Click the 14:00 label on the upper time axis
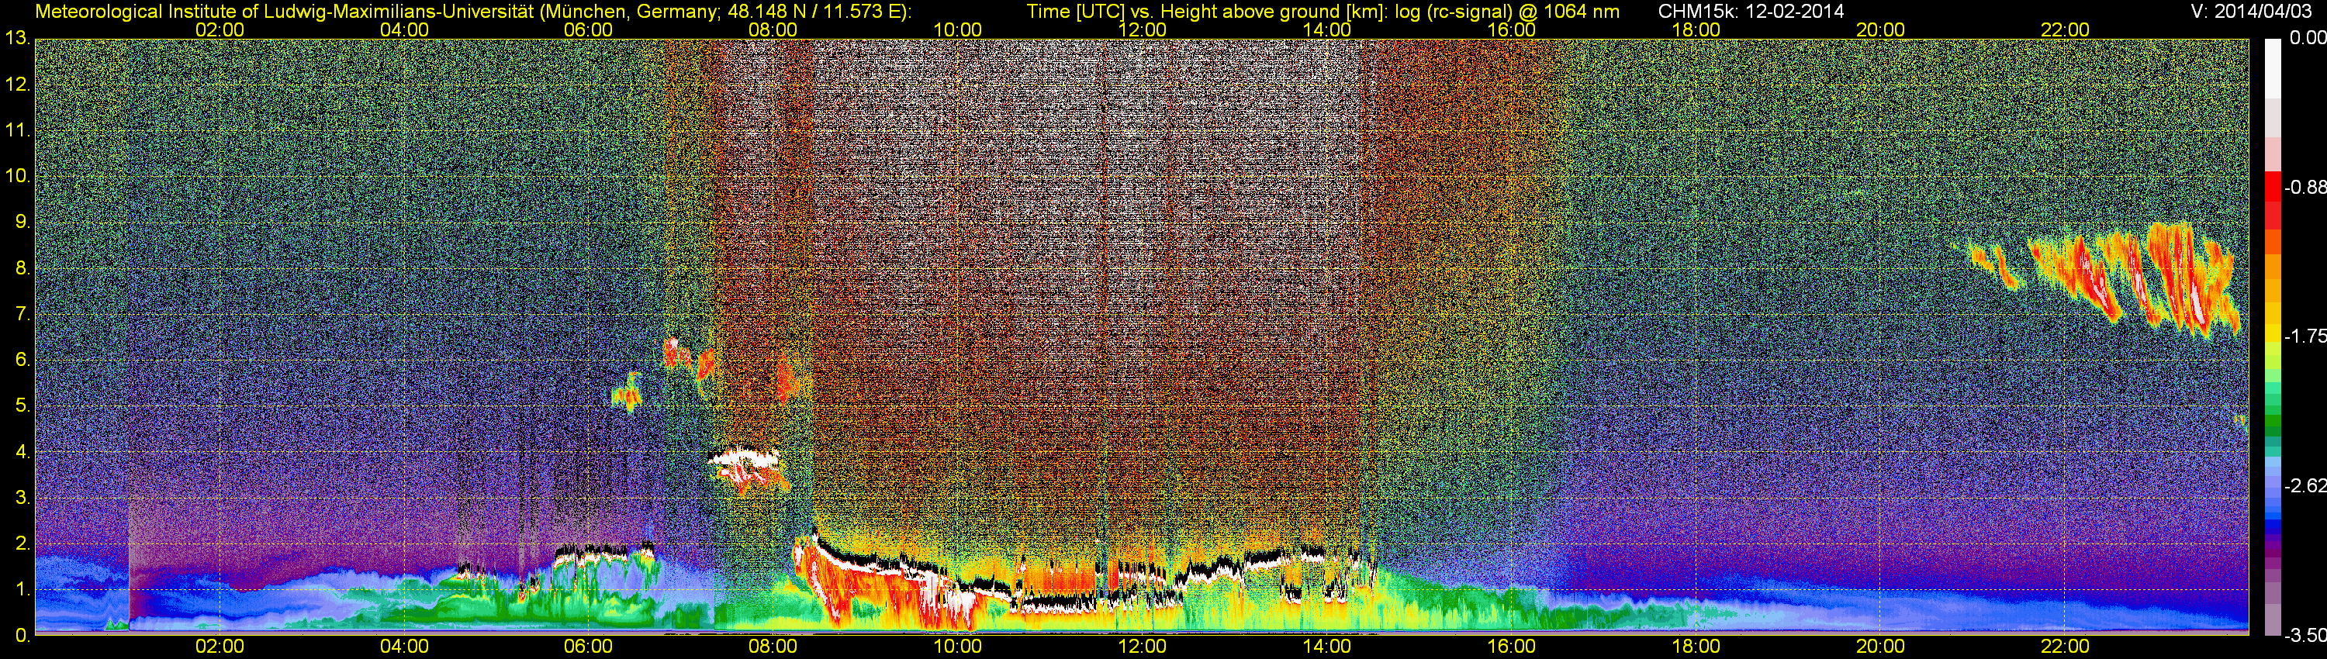This screenshot has height=659, width=2327. coord(1327,29)
